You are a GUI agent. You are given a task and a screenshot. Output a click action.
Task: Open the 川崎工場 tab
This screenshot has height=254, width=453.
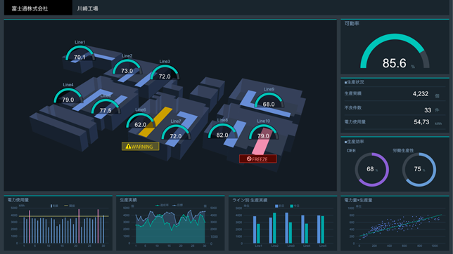pos(87,8)
